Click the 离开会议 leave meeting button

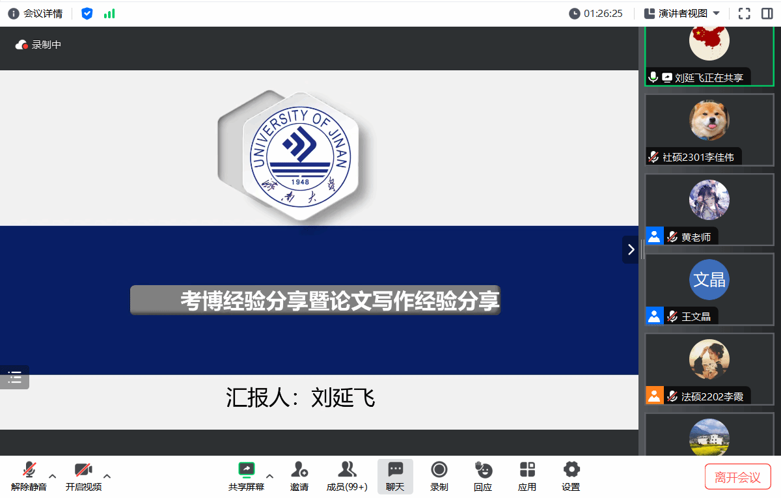tap(737, 477)
